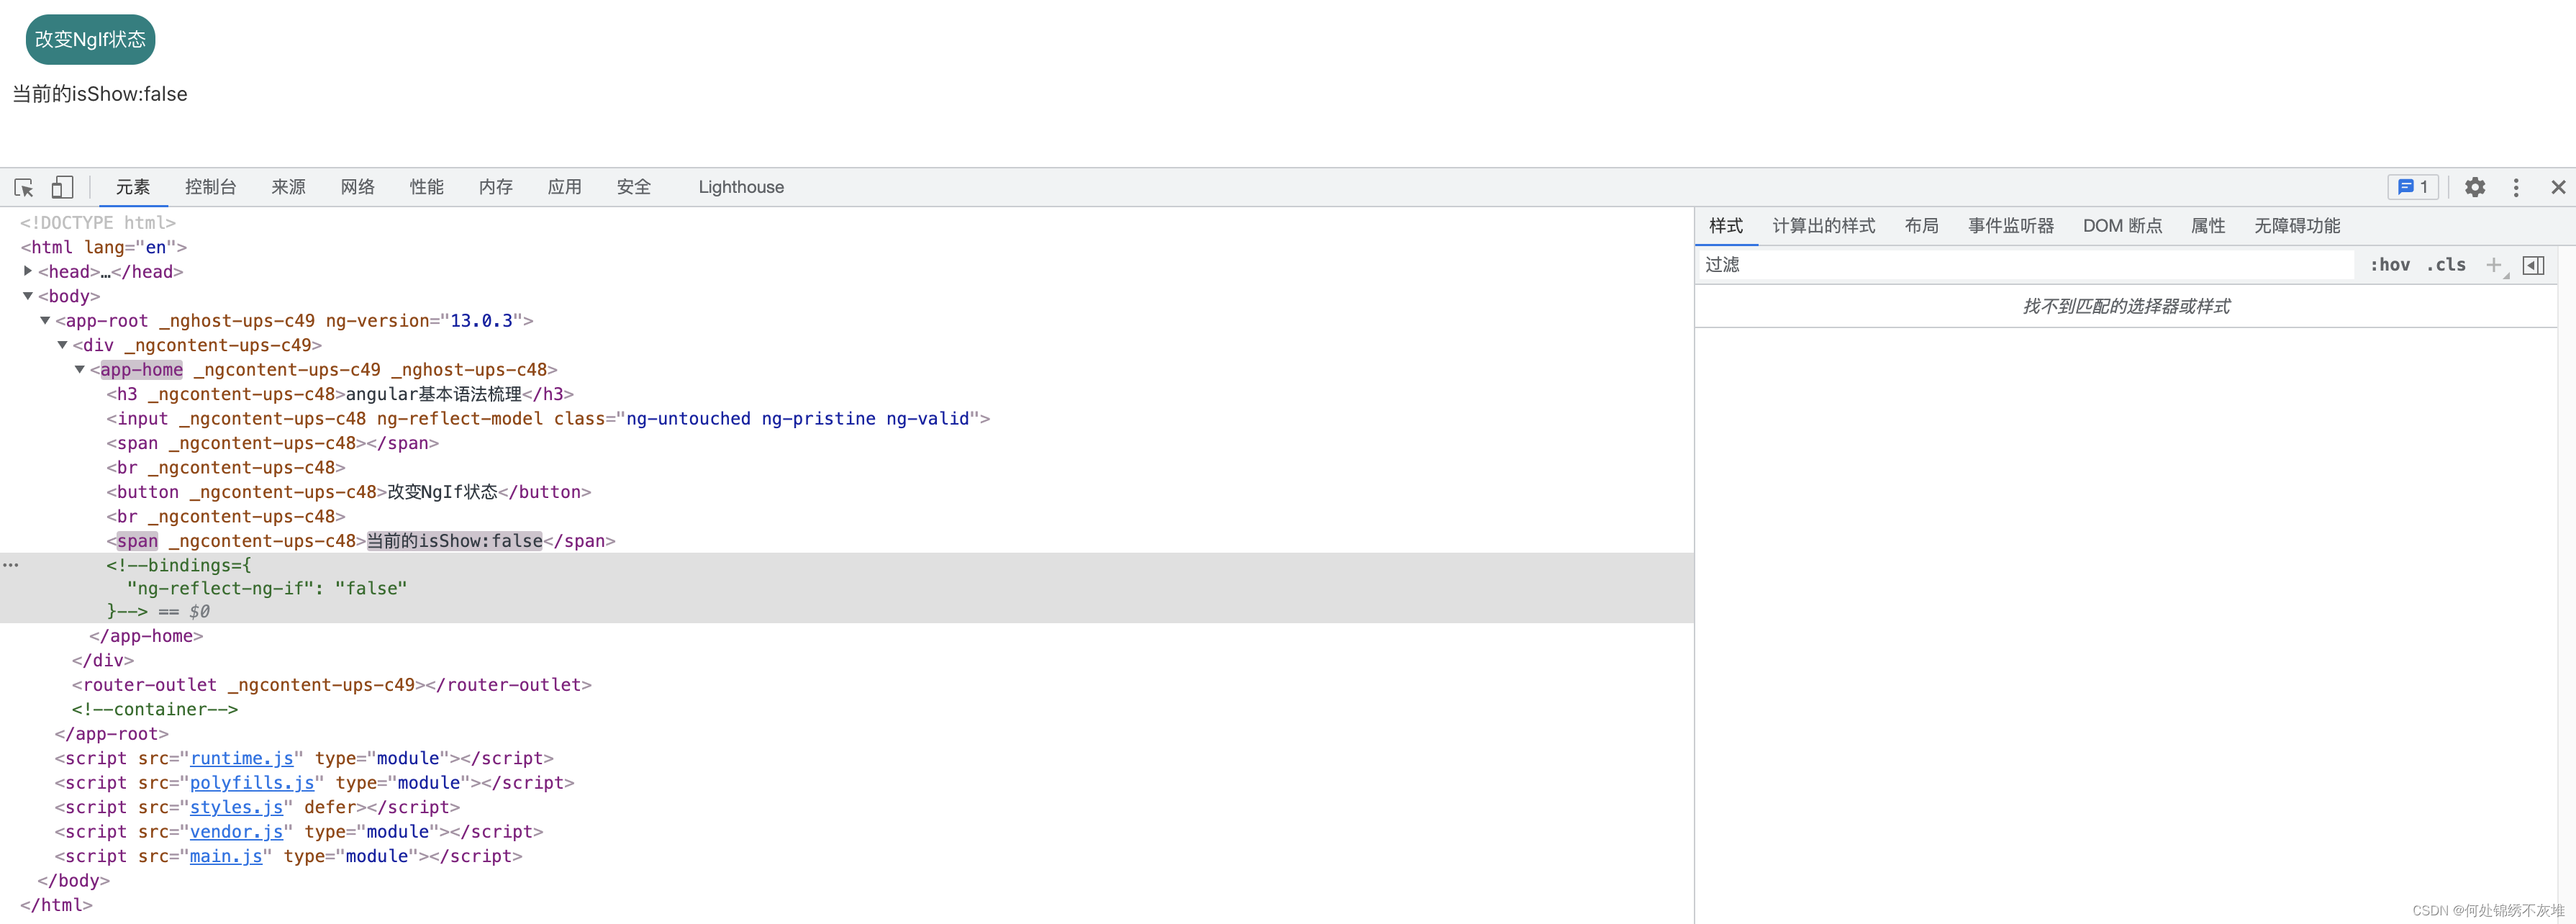Select the input ng-reflect-model node
This screenshot has width=2576, height=924.
548,419
